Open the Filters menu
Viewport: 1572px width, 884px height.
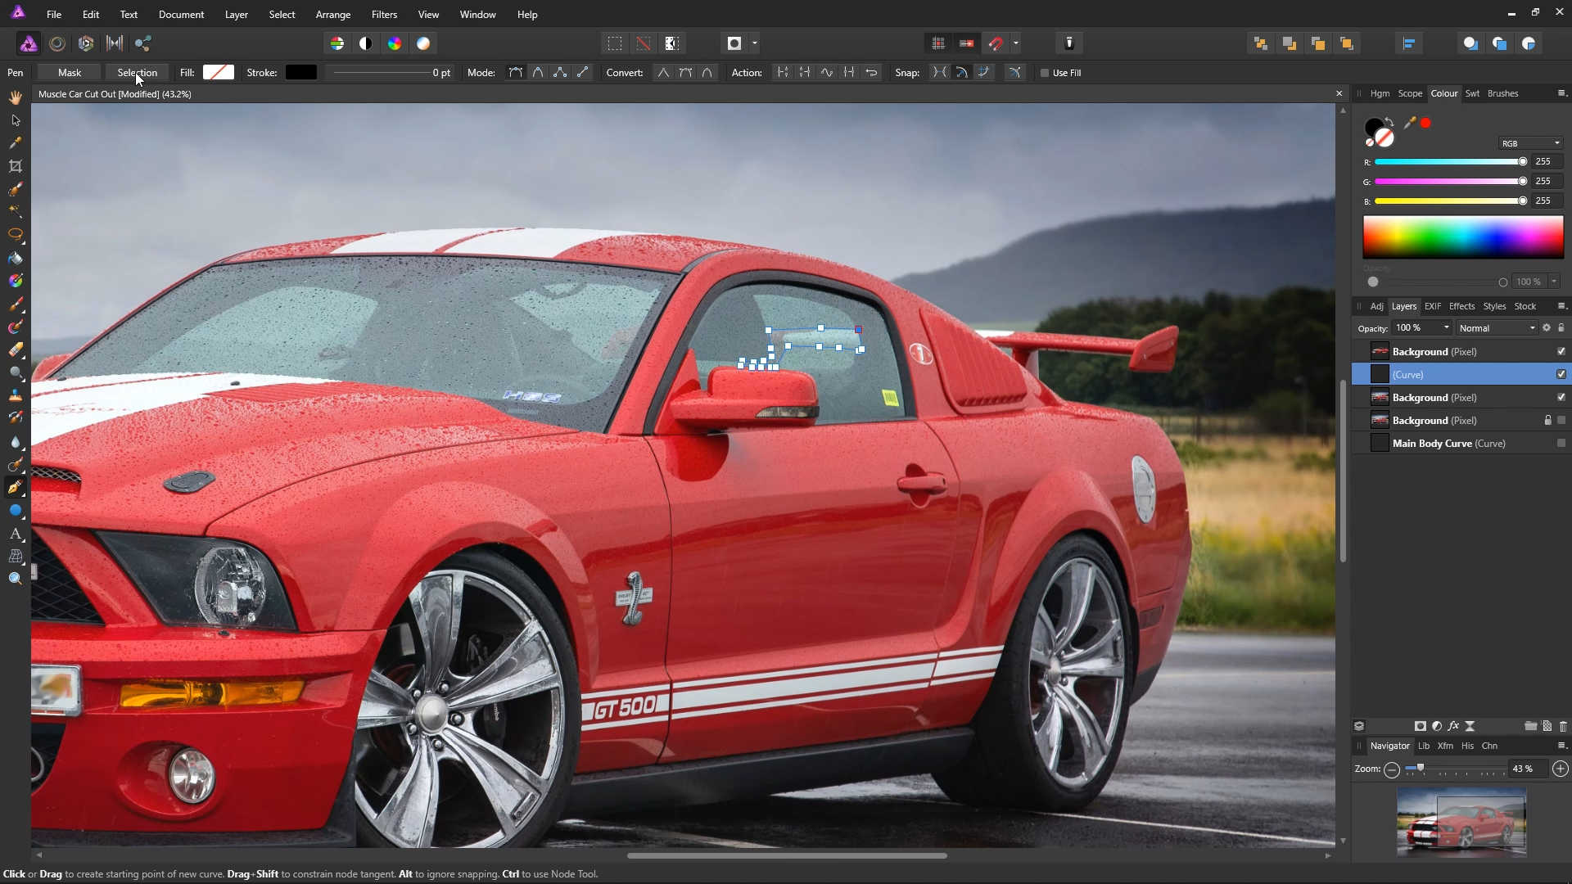pyautogui.click(x=383, y=15)
